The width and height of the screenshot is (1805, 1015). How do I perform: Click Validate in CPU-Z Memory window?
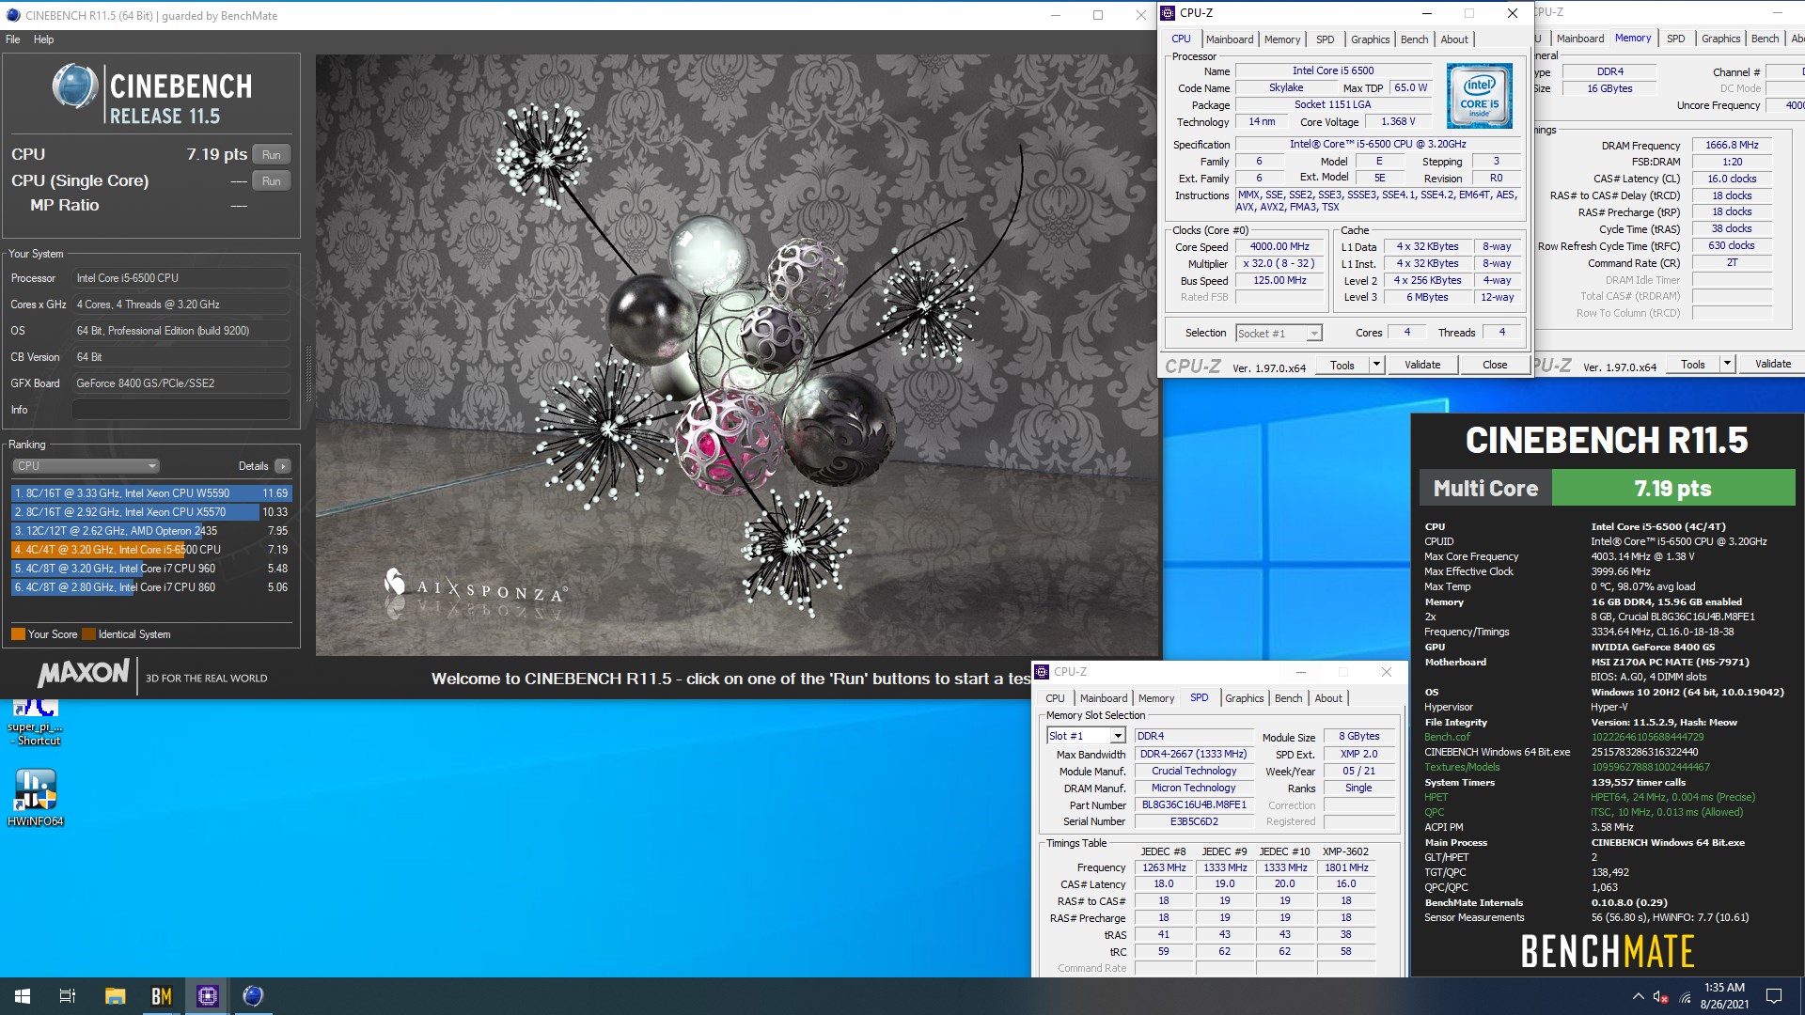point(1773,365)
